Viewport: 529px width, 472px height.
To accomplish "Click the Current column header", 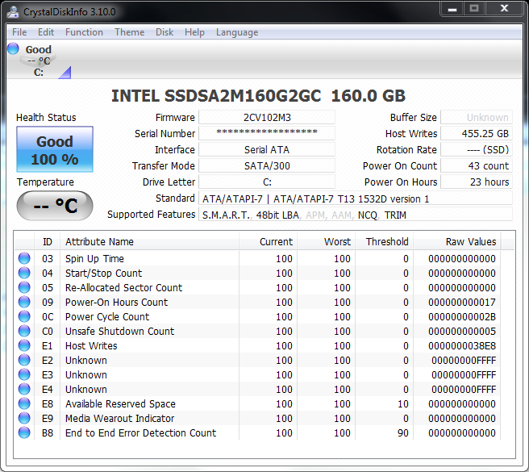I will [x=269, y=242].
